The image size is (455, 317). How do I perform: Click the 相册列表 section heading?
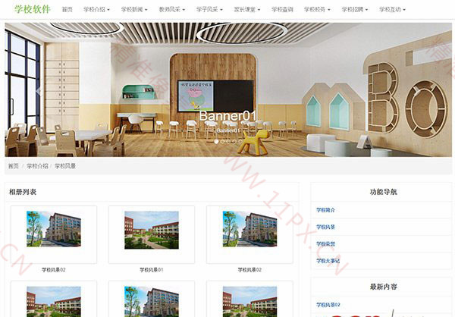tap(23, 192)
